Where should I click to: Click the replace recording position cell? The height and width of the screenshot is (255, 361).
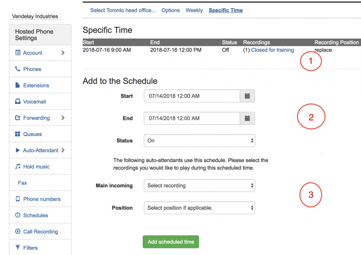(323, 50)
